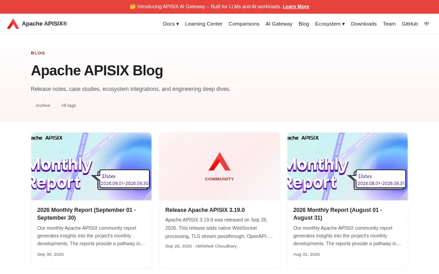This screenshot has width=439, height=274.
Task: Visit the GitHub link in the navbar
Action: coord(410,24)
